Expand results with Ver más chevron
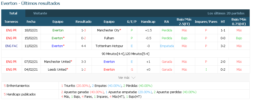Screen dimensions: 253x101 (127, 78)
